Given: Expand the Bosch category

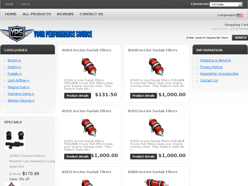Looking at the screenshot, I should [14, 60].
